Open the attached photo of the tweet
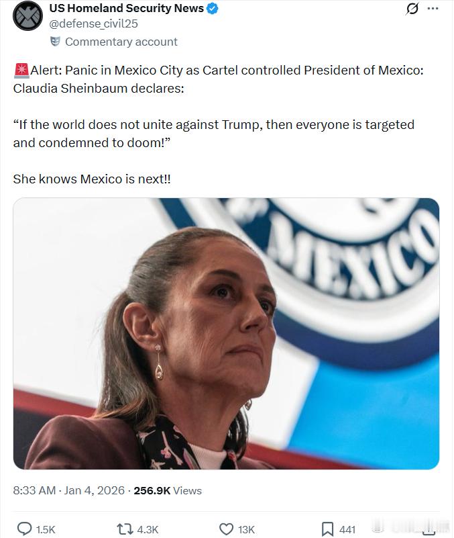The height and width of the screenshot is (538, 454). 226,334
